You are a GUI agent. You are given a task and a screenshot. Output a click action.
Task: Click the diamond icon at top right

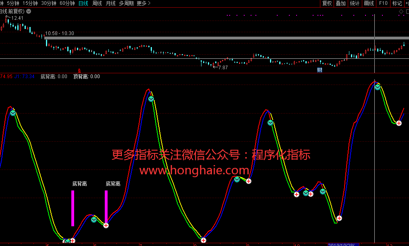(x=401, y=11)
